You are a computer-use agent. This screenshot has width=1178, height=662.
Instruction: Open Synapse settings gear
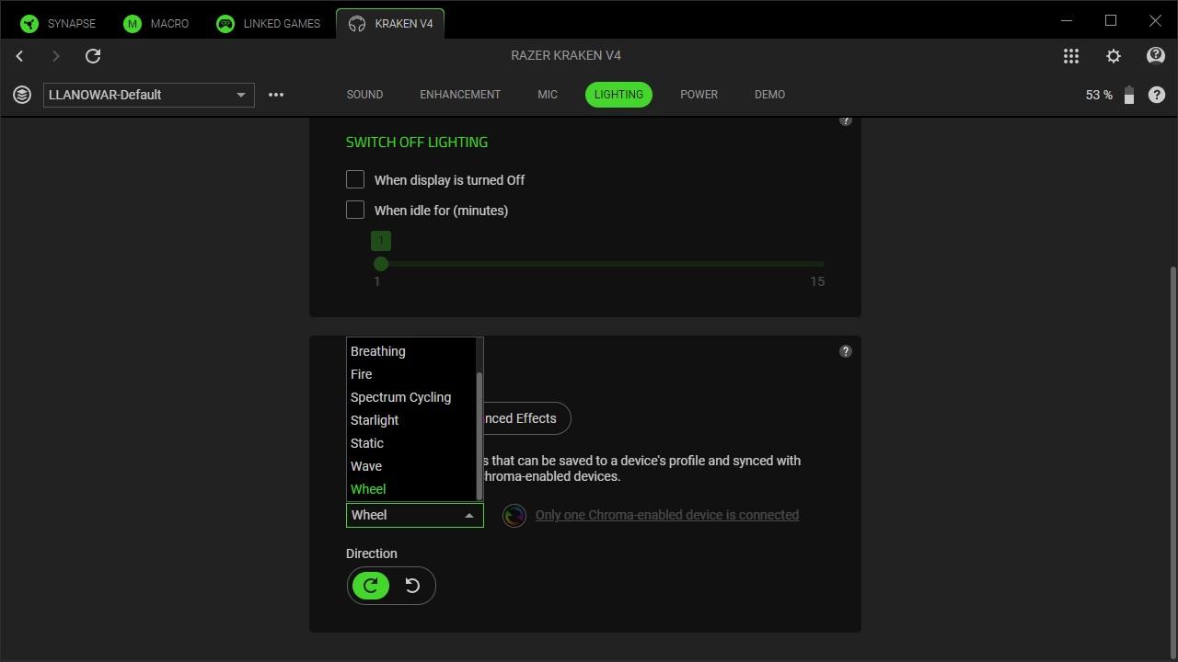[1114, 56]
